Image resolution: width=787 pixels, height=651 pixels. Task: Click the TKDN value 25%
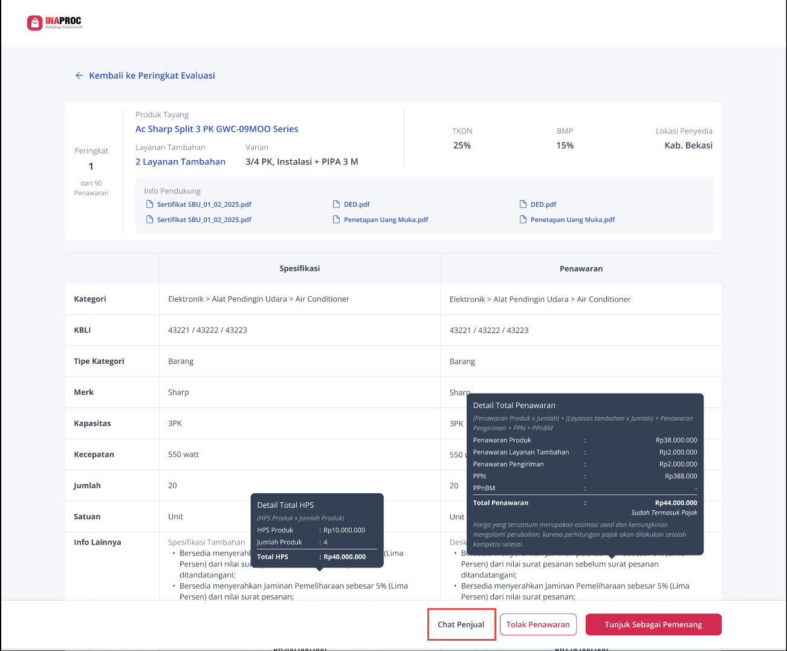click(x=462, y=146)
